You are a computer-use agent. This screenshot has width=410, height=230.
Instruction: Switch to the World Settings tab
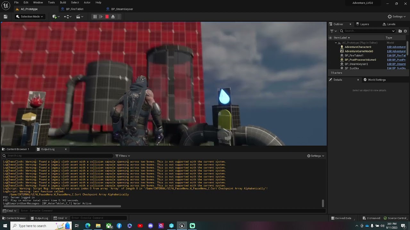[x=377, y=80]
